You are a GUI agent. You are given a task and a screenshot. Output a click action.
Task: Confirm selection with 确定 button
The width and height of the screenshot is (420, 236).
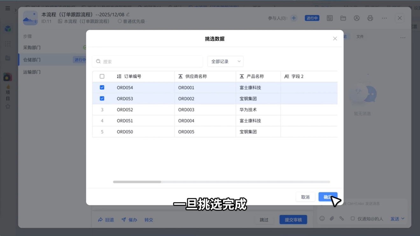tap(328, 197)
